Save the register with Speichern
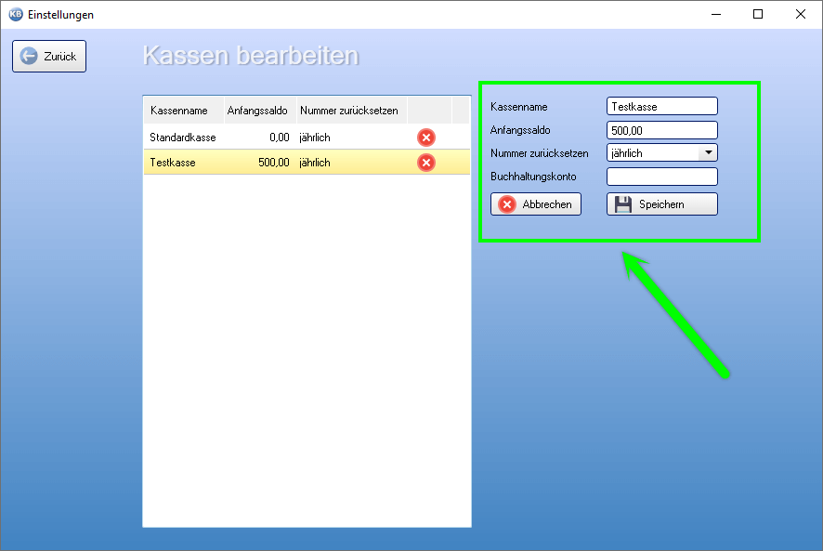Viewport: 823px width, 551px height. tap(662, 204)
